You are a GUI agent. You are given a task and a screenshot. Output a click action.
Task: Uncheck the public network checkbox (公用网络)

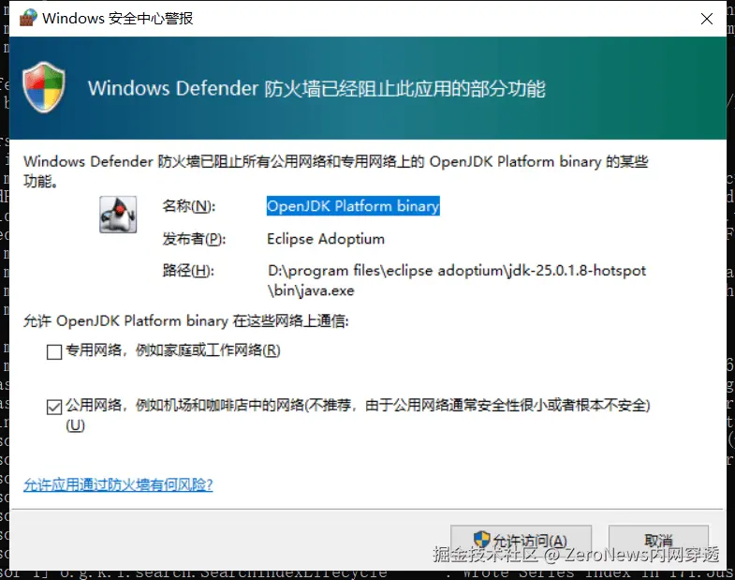[x=54, y=407]
